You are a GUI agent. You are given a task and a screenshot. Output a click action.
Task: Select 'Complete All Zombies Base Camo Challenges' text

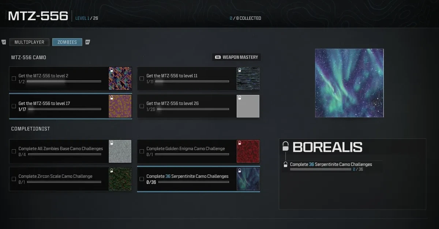[61, 149]
